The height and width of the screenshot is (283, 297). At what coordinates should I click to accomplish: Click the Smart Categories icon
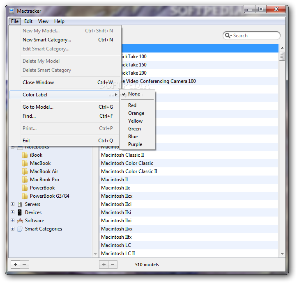[20, 229]
